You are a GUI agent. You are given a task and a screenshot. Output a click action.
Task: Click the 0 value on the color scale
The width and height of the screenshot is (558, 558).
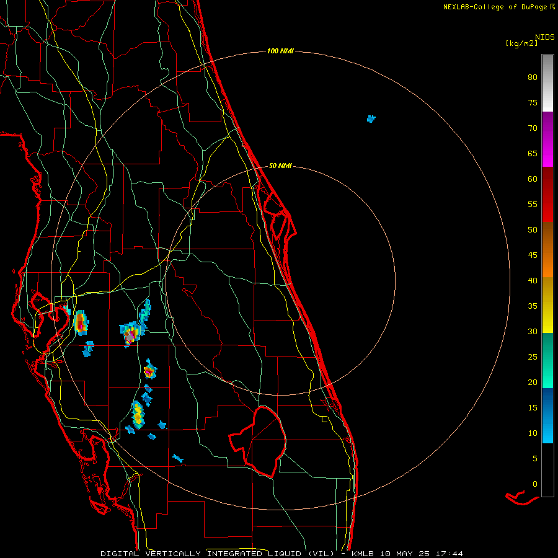pyautogui.click(x=535, y=484)
